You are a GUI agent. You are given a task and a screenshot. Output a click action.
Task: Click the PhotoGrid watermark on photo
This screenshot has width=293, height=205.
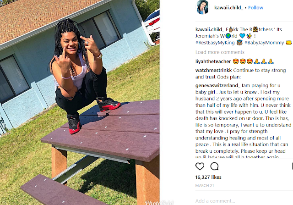(x=159, y=202)
